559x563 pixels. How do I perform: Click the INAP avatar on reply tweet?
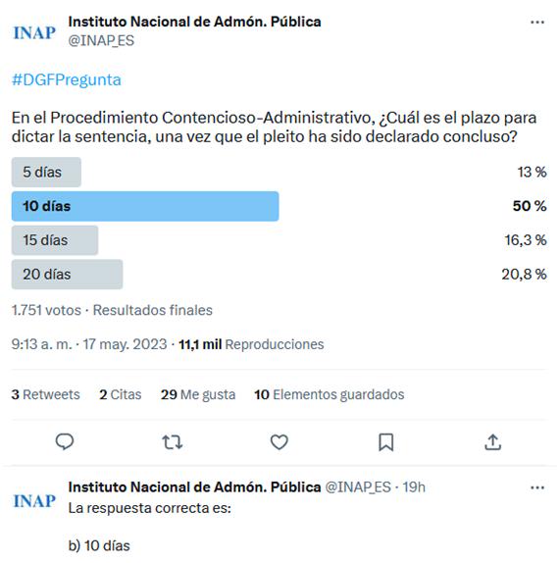pos(34,501)
